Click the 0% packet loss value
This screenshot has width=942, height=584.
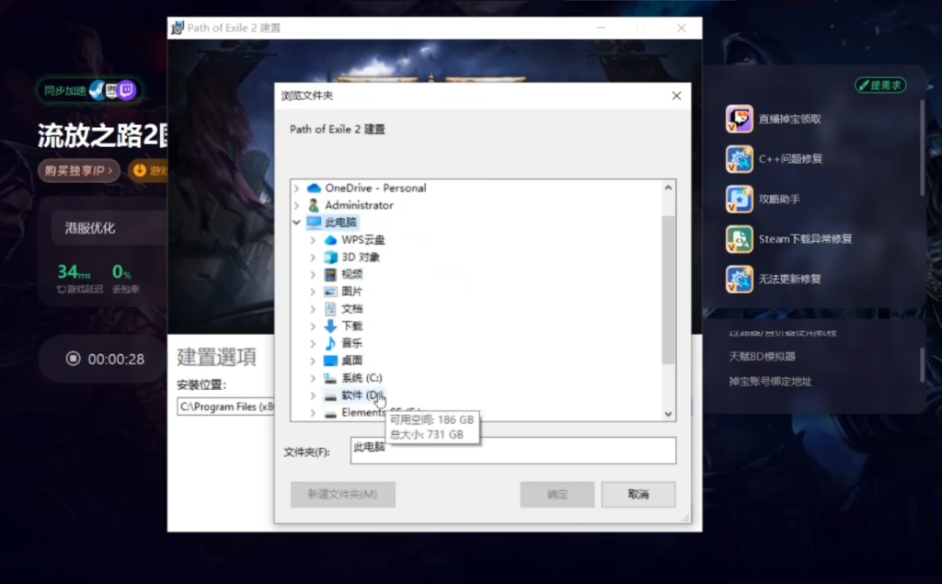pos(122,272)
